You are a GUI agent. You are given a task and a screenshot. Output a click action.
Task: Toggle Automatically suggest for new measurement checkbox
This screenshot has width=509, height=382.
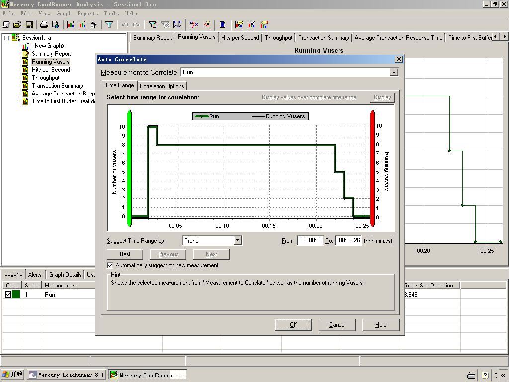(110, 265)
